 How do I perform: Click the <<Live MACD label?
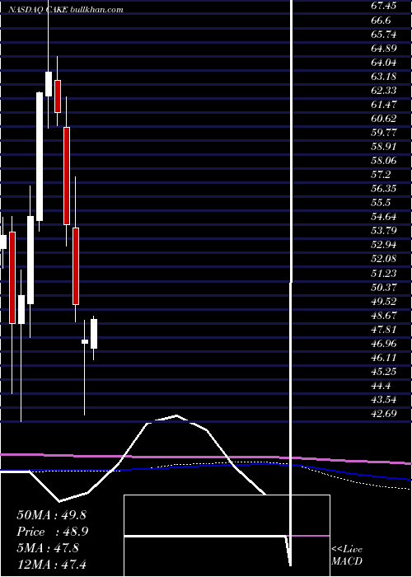click(347, 555)
